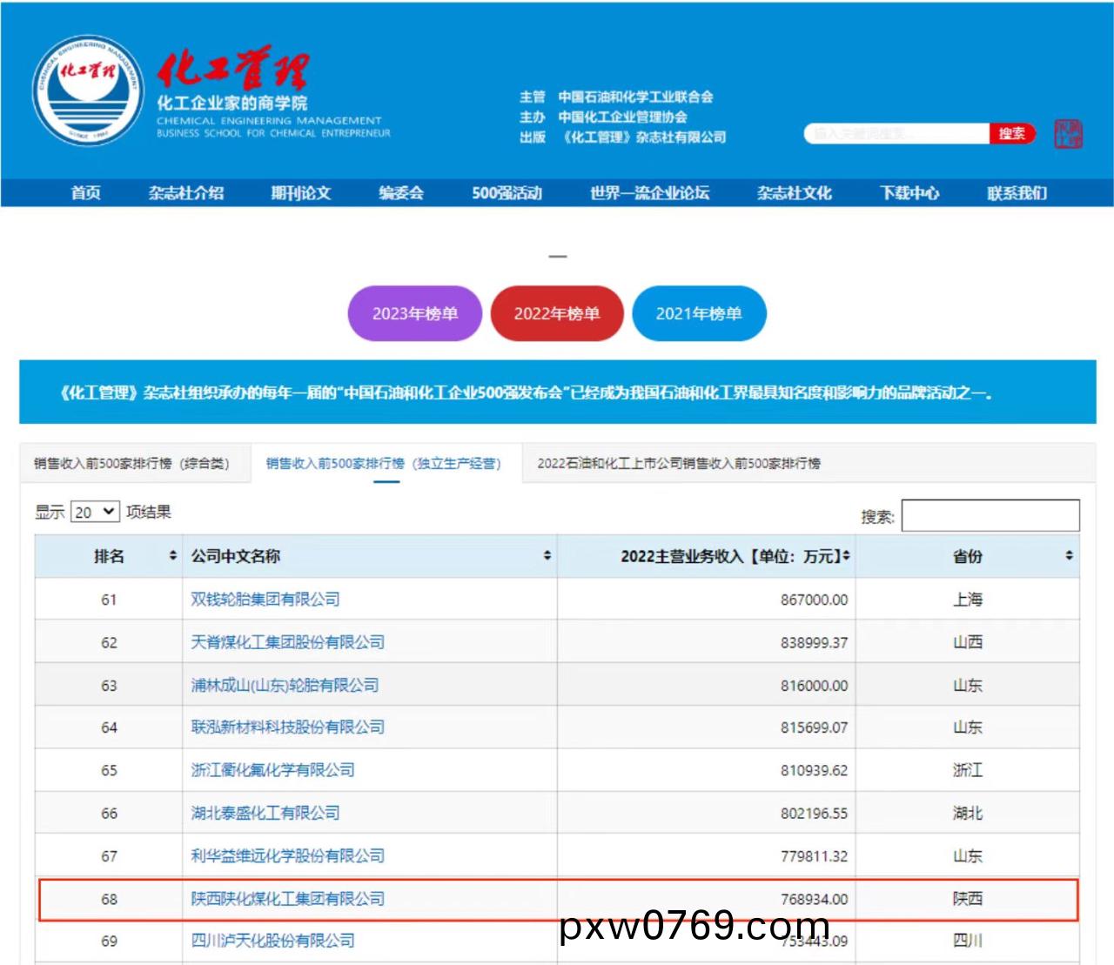This screenshot has width=1114, height=965.
Task: Sort table by 排名 column arrows
Action: point(172,556)
